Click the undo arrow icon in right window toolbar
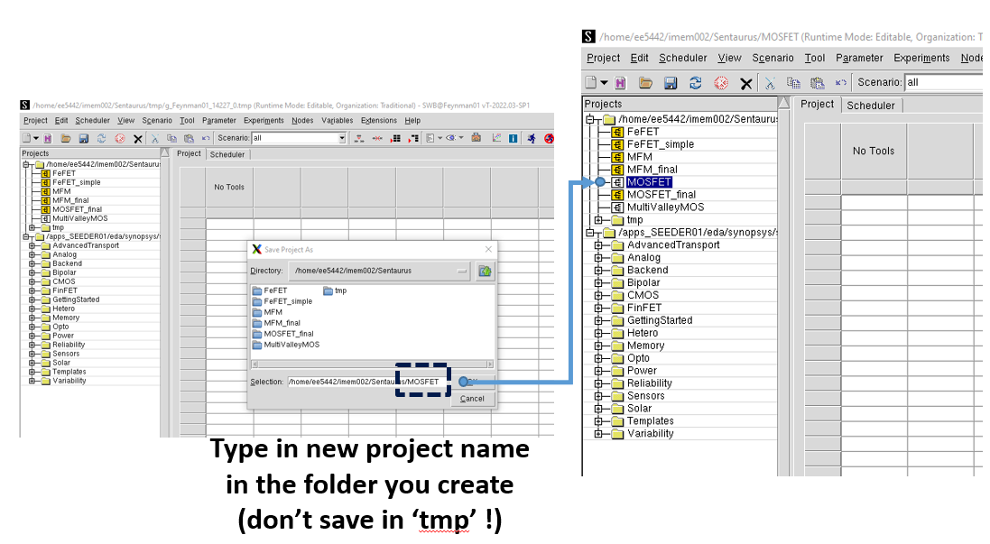The width and height of the screenshot is (990, 544). 841,83
